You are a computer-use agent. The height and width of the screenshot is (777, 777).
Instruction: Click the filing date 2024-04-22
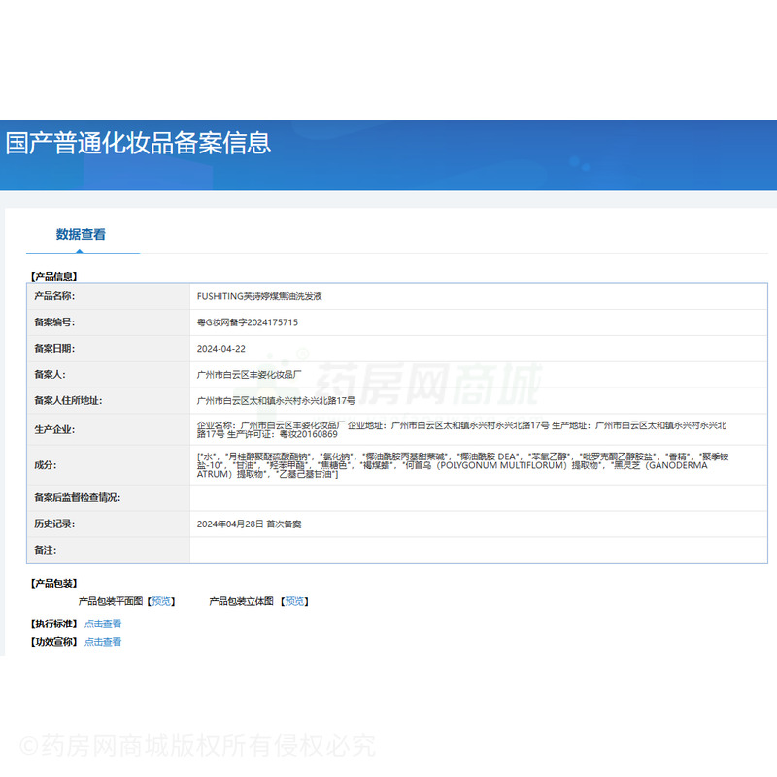220,348
